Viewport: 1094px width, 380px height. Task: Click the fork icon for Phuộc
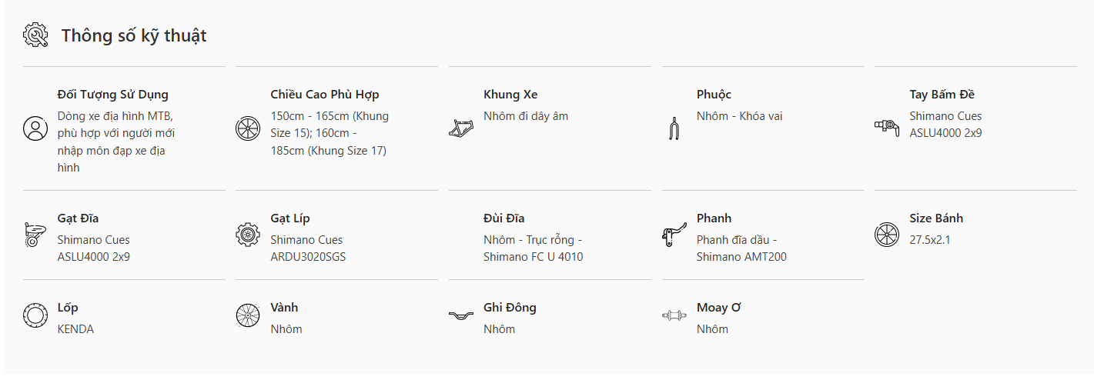(674, 128)
